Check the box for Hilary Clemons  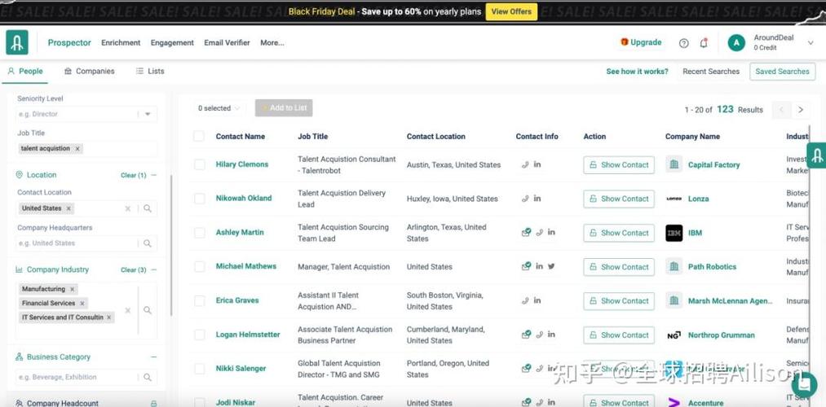coord(200,164)
